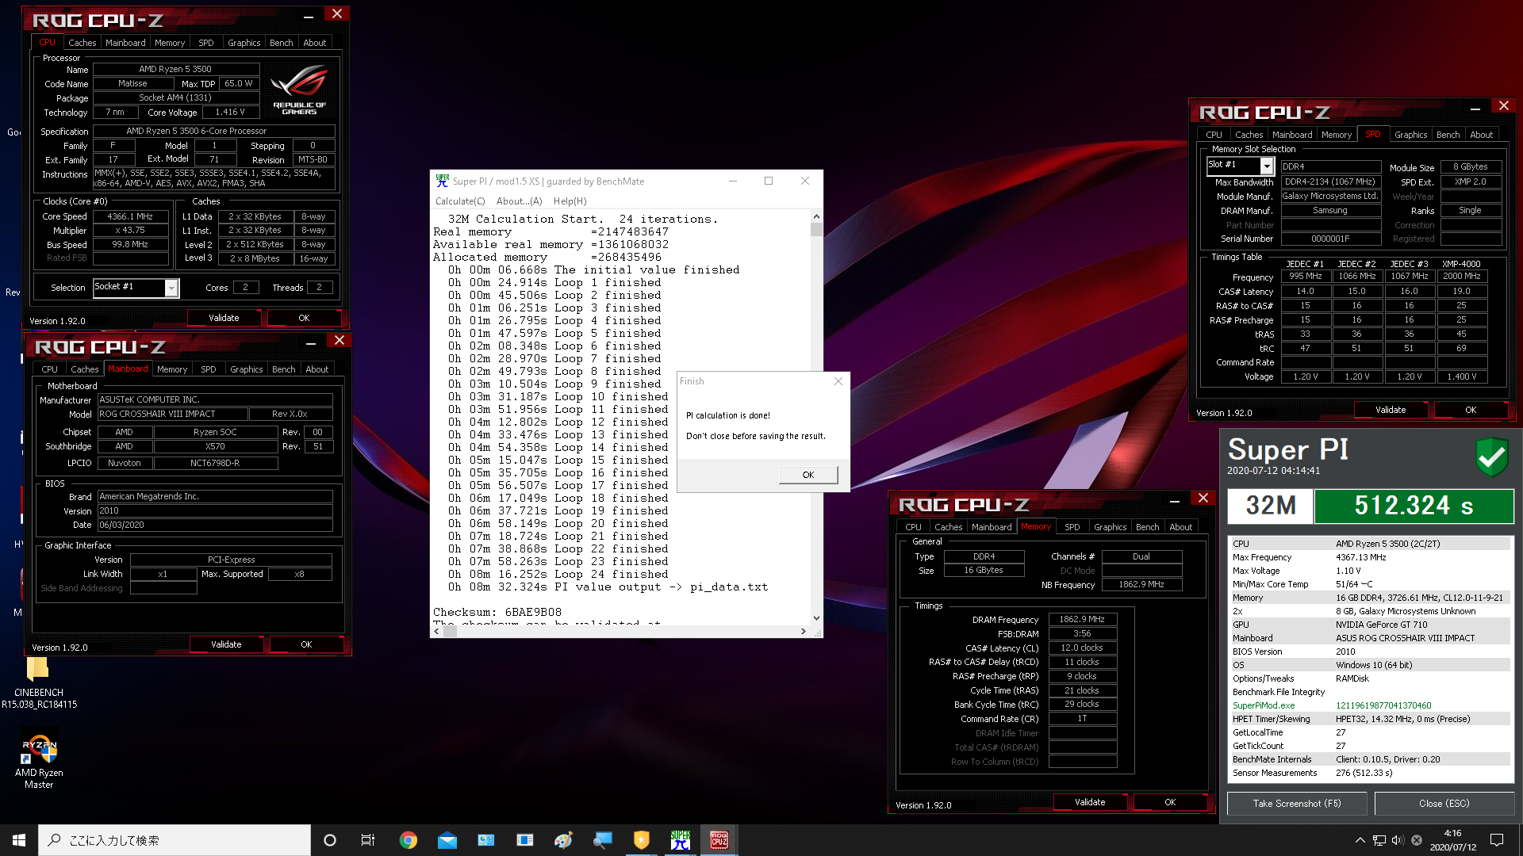The image size is (1523, 856).
Task: Click the green BenchMate verified shield
Action: pos(1491,457)
